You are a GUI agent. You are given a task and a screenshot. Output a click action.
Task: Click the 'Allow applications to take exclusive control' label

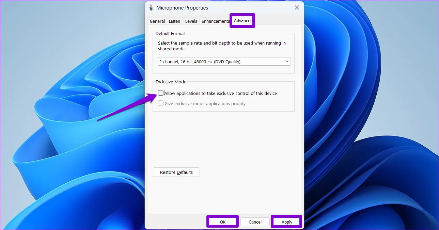tap(220, 93)
